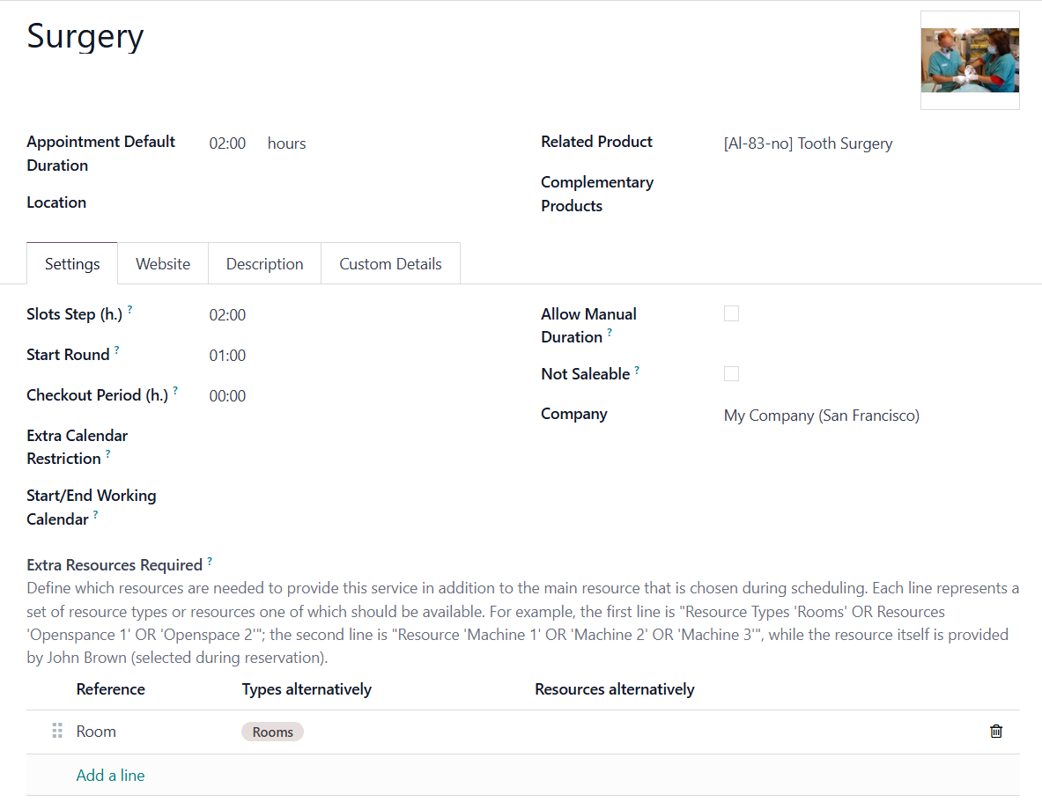Enable the Allow Manual Duration checkbox

(731, 313)
